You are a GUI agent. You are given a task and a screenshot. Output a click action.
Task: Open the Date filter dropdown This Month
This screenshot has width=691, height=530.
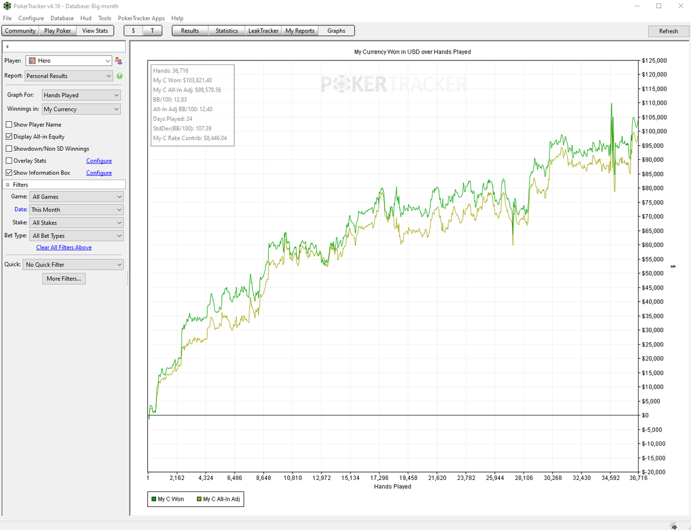(77, 209)
